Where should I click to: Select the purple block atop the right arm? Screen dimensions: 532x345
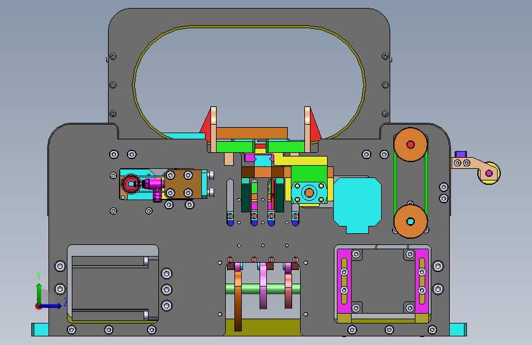[x=461, y=154]
